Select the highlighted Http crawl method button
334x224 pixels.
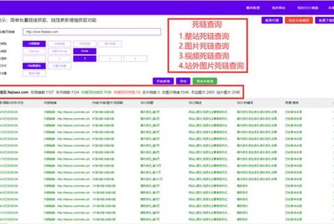34,66
